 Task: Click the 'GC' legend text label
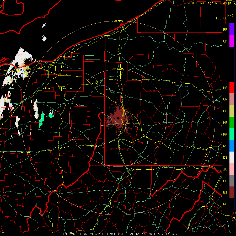[225, 181]
